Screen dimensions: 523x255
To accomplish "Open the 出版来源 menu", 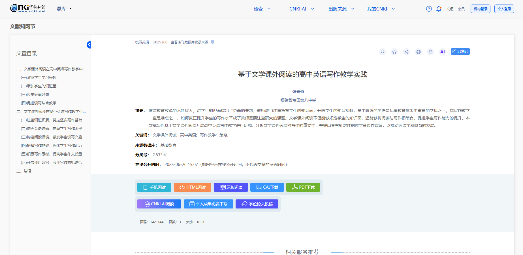I will (x=341, y=9).
